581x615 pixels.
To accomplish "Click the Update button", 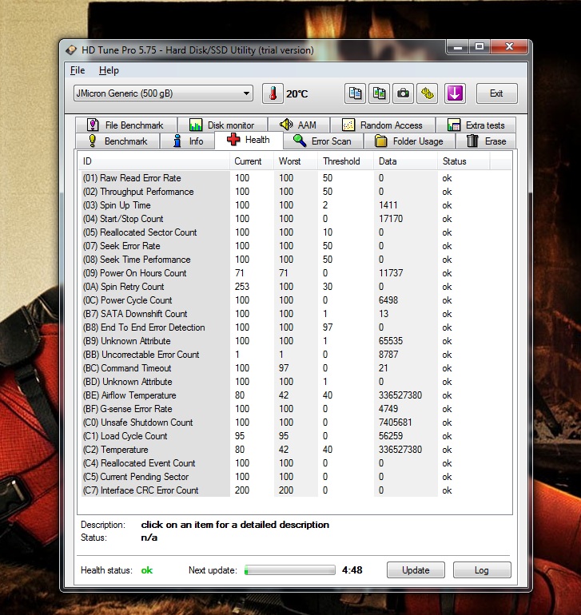I will point(416,570).
